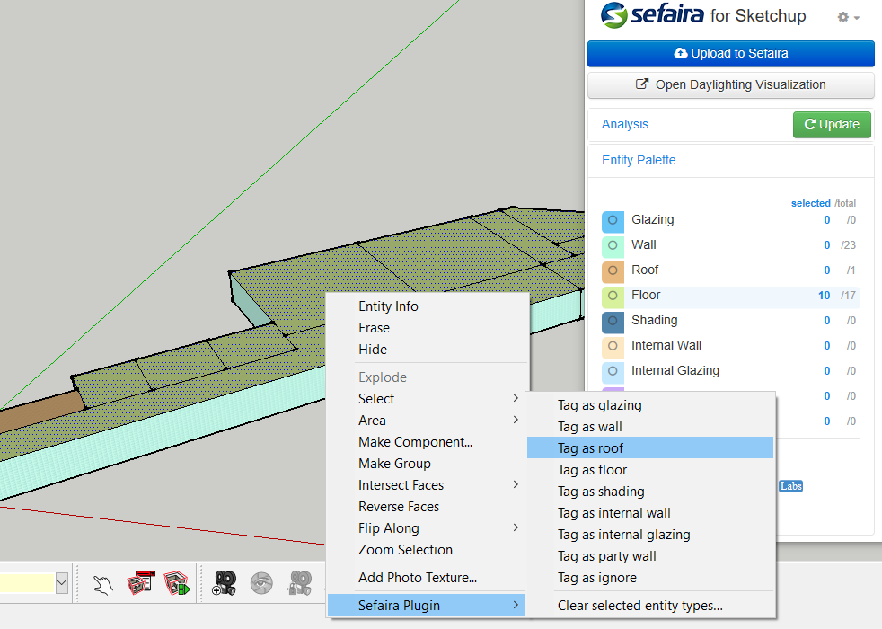The image size is (882, 629).
Task: Toggle the Internal Glazing entity radio circle
Action: (x=613, y=371)
